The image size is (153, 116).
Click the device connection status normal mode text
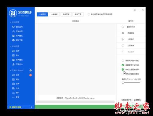pos(137,100)
